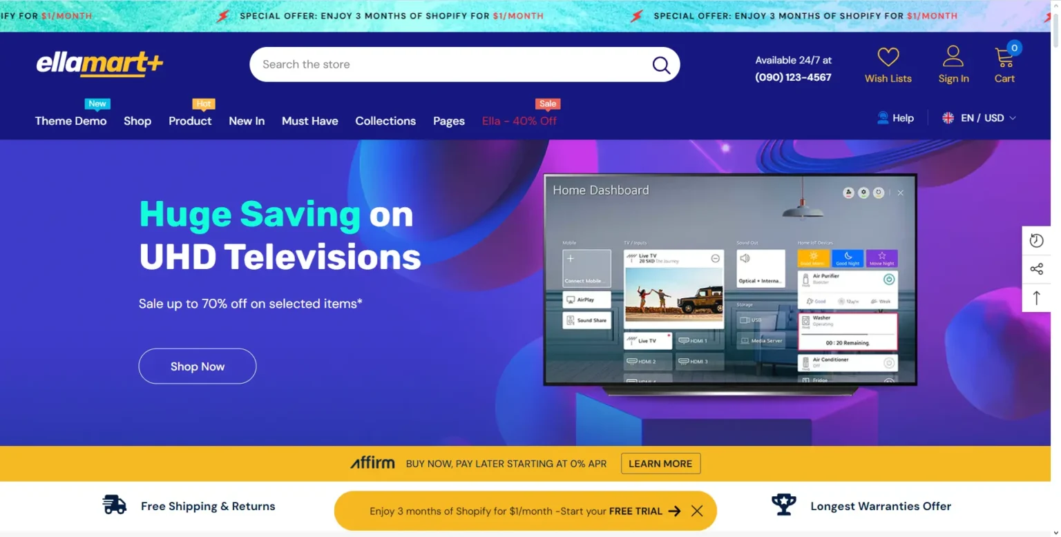Open the Must Have menu
This screenshot has height=537, width=1061.
(x=309, y=121)
